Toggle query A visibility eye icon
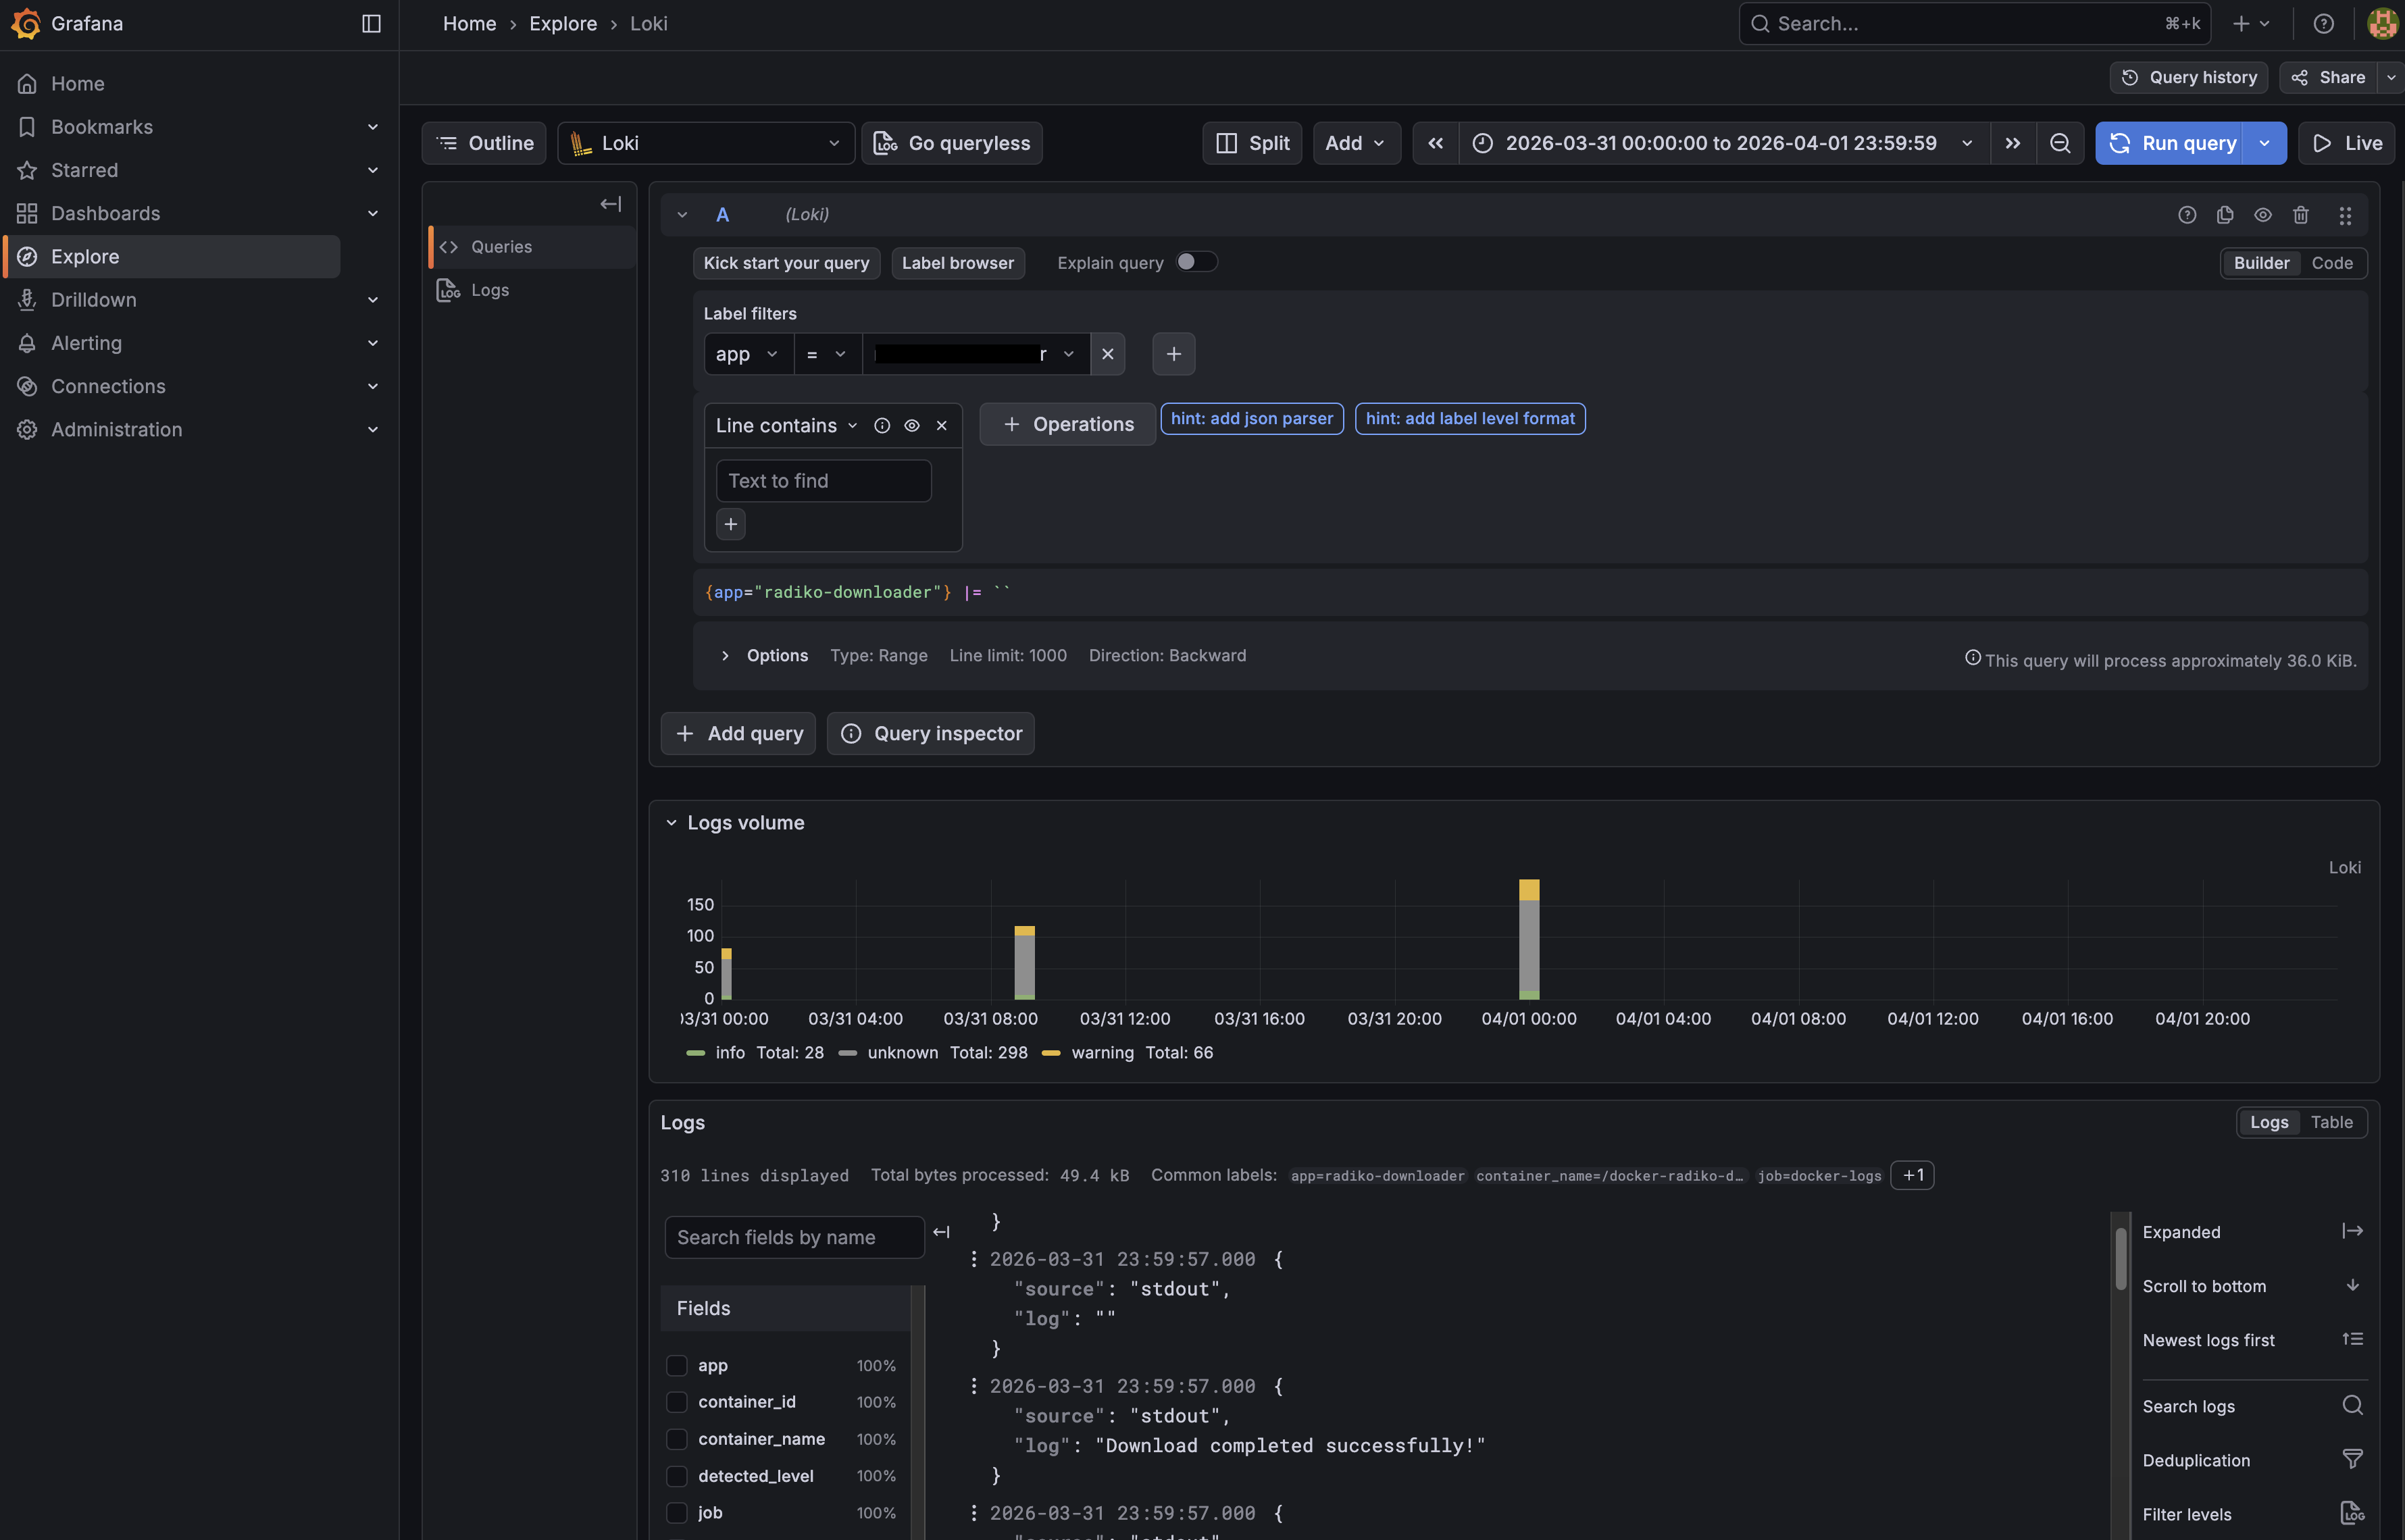The width and height of the screenshot is (2405, 1540). [2263, 215]
